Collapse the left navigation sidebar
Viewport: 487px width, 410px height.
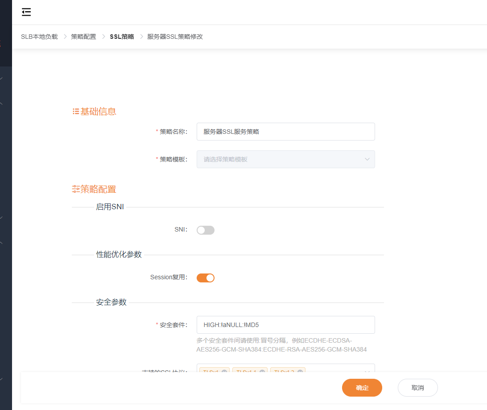(x=26, y=12)
